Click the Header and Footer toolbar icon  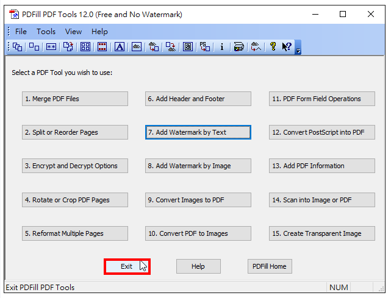(102, 46)
